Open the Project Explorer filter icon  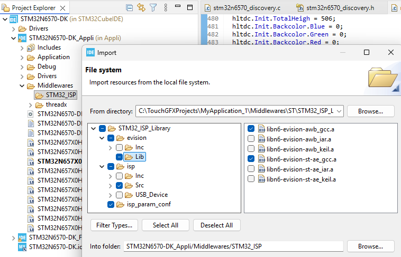153,8
